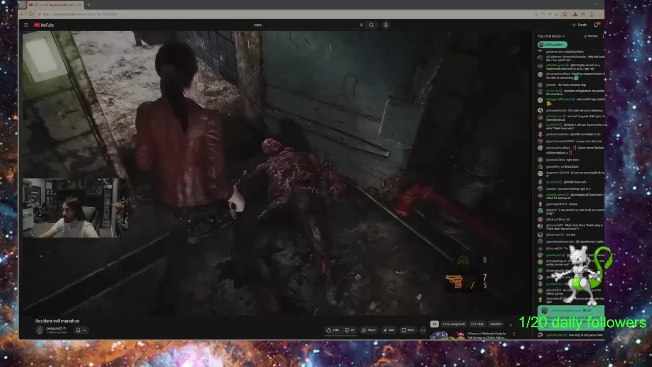652x367 pixels.
Task: Open the browser extensions icon
Action: [x=574, y=14]
